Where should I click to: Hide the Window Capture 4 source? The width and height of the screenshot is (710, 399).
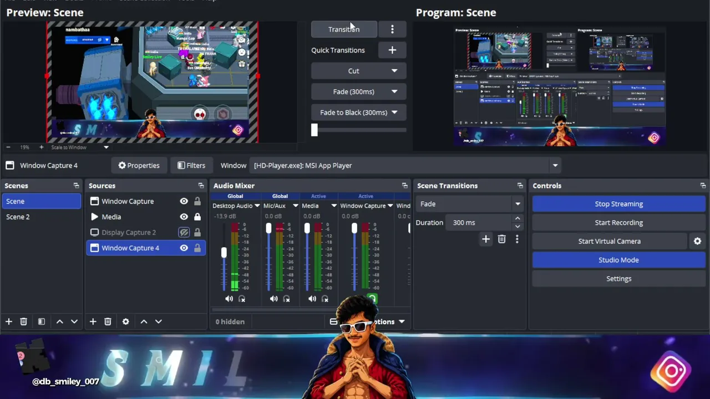click(184, 248)
